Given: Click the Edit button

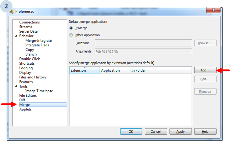Looking at the screenshot, I should click(205, 79).
